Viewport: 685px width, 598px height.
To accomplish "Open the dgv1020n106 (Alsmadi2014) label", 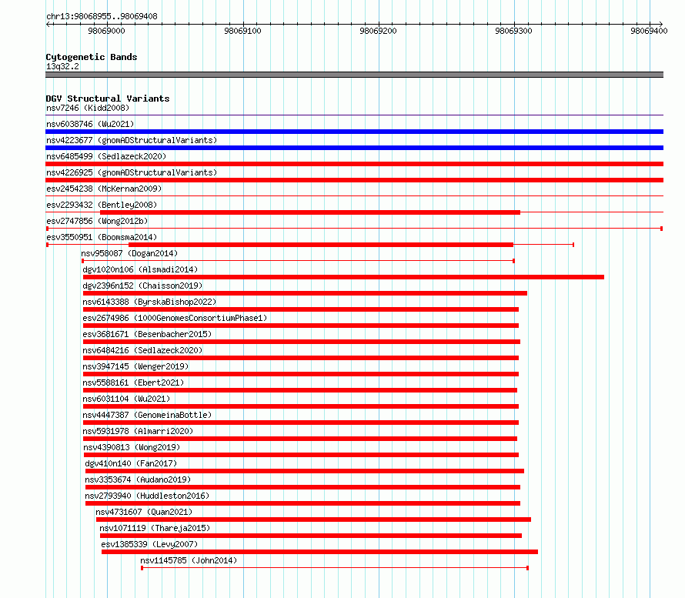I will [140, 269].
